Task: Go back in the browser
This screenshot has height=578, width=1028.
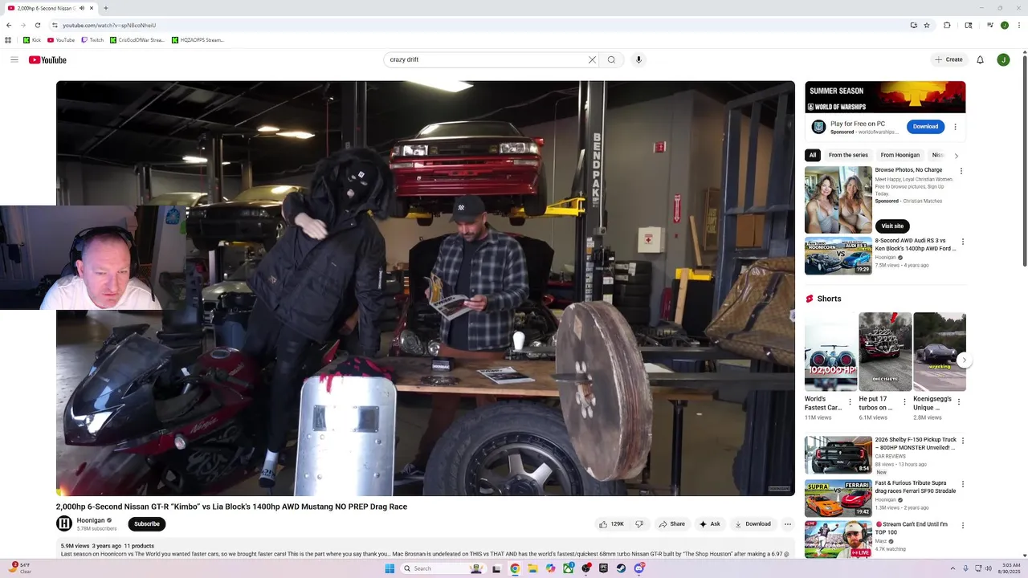Action: [x=9, y=25]
